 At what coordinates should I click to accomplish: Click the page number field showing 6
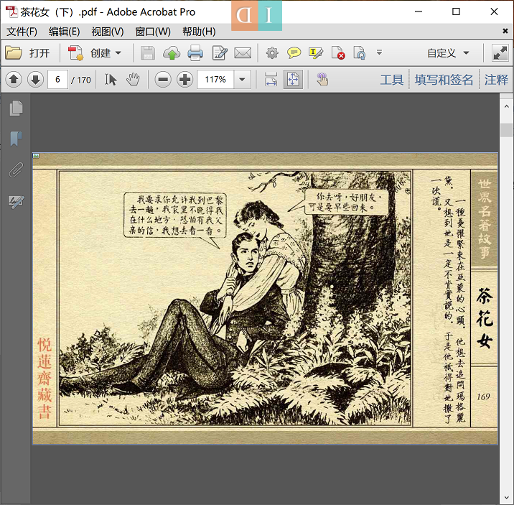click(x=57, y=79)
